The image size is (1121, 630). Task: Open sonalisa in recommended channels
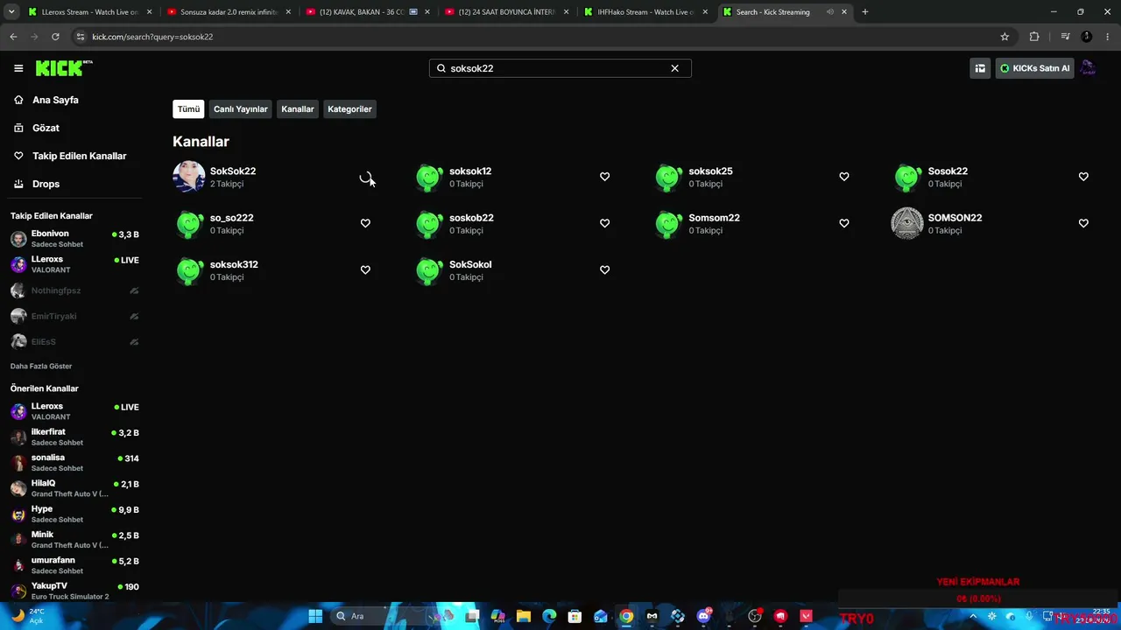[74, 462]
